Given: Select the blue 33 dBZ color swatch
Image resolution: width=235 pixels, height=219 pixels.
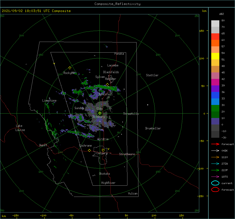Looking at the screenshot, I should click(215, 95).
